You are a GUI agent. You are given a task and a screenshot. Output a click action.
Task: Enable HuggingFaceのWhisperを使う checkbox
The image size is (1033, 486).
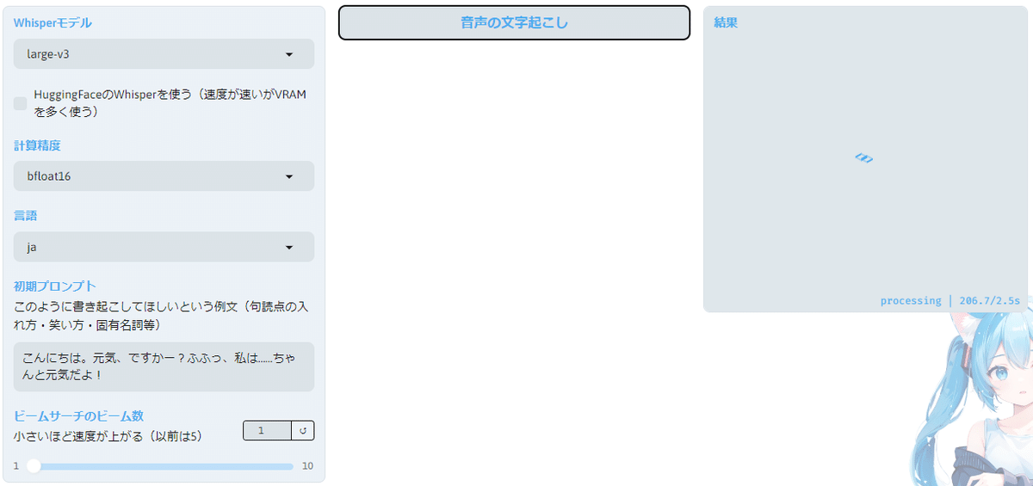pos(21,103)
